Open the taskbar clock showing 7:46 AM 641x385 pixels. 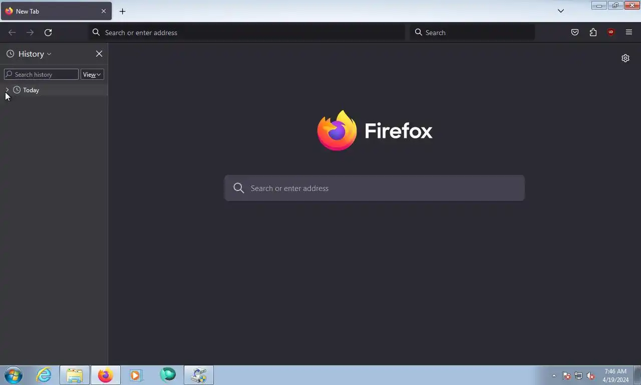click(x=615, y=375)
